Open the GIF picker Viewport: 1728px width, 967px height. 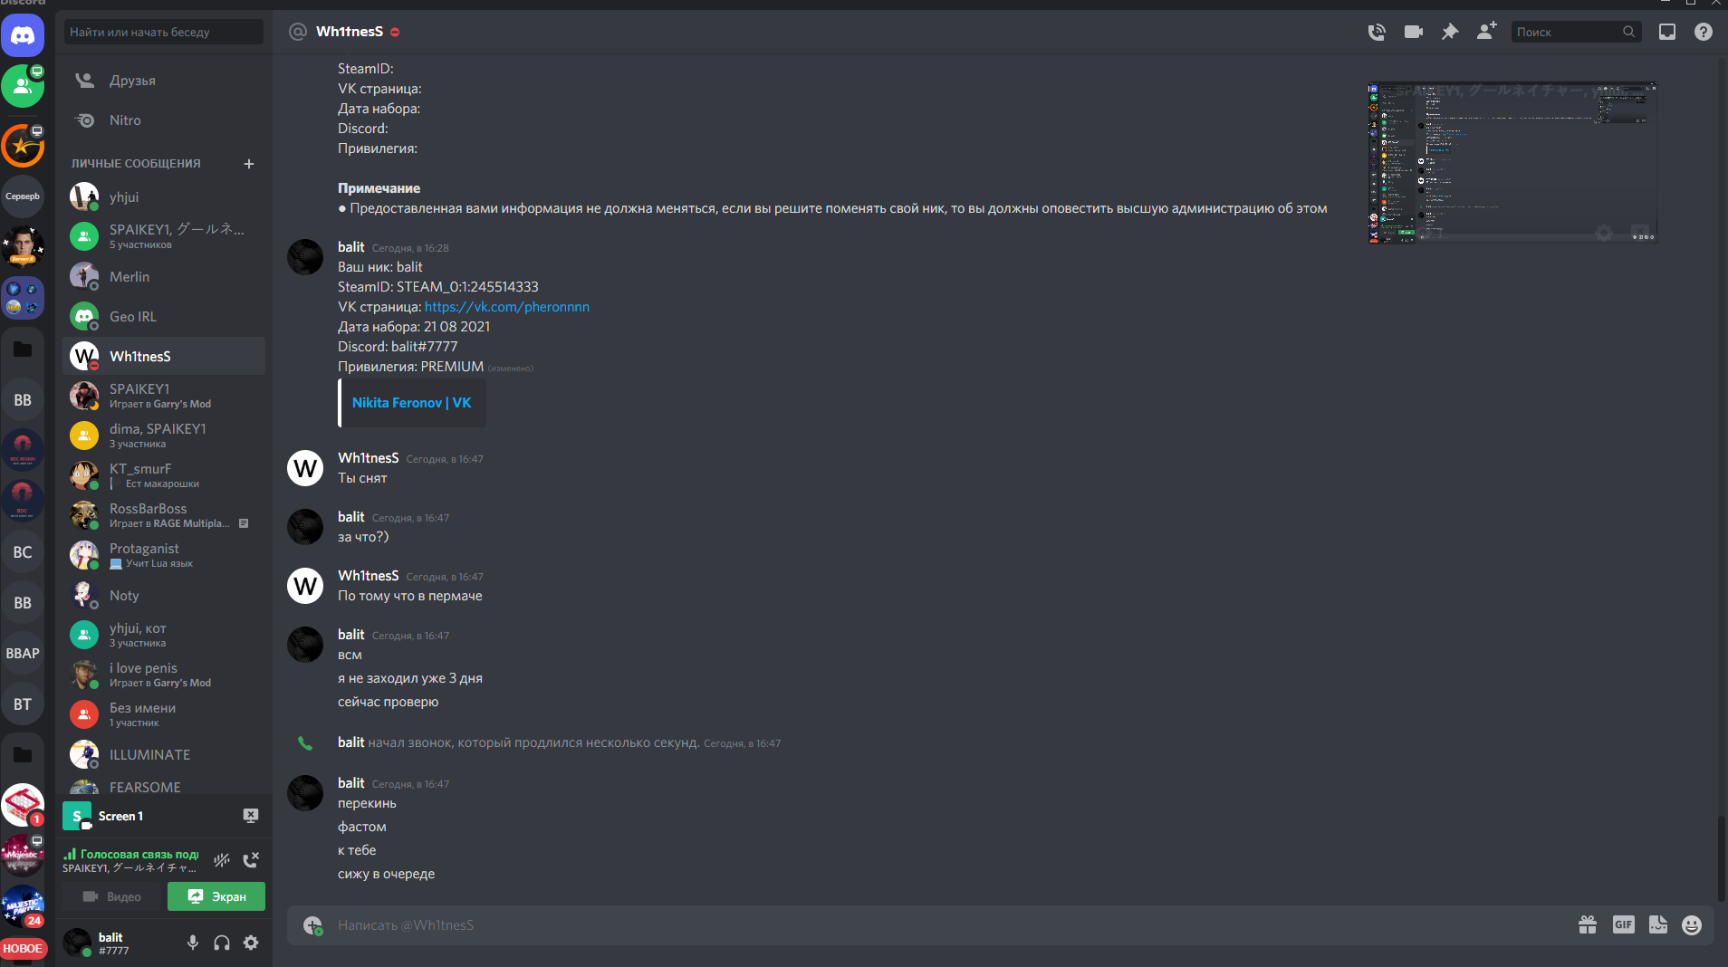1623,924
